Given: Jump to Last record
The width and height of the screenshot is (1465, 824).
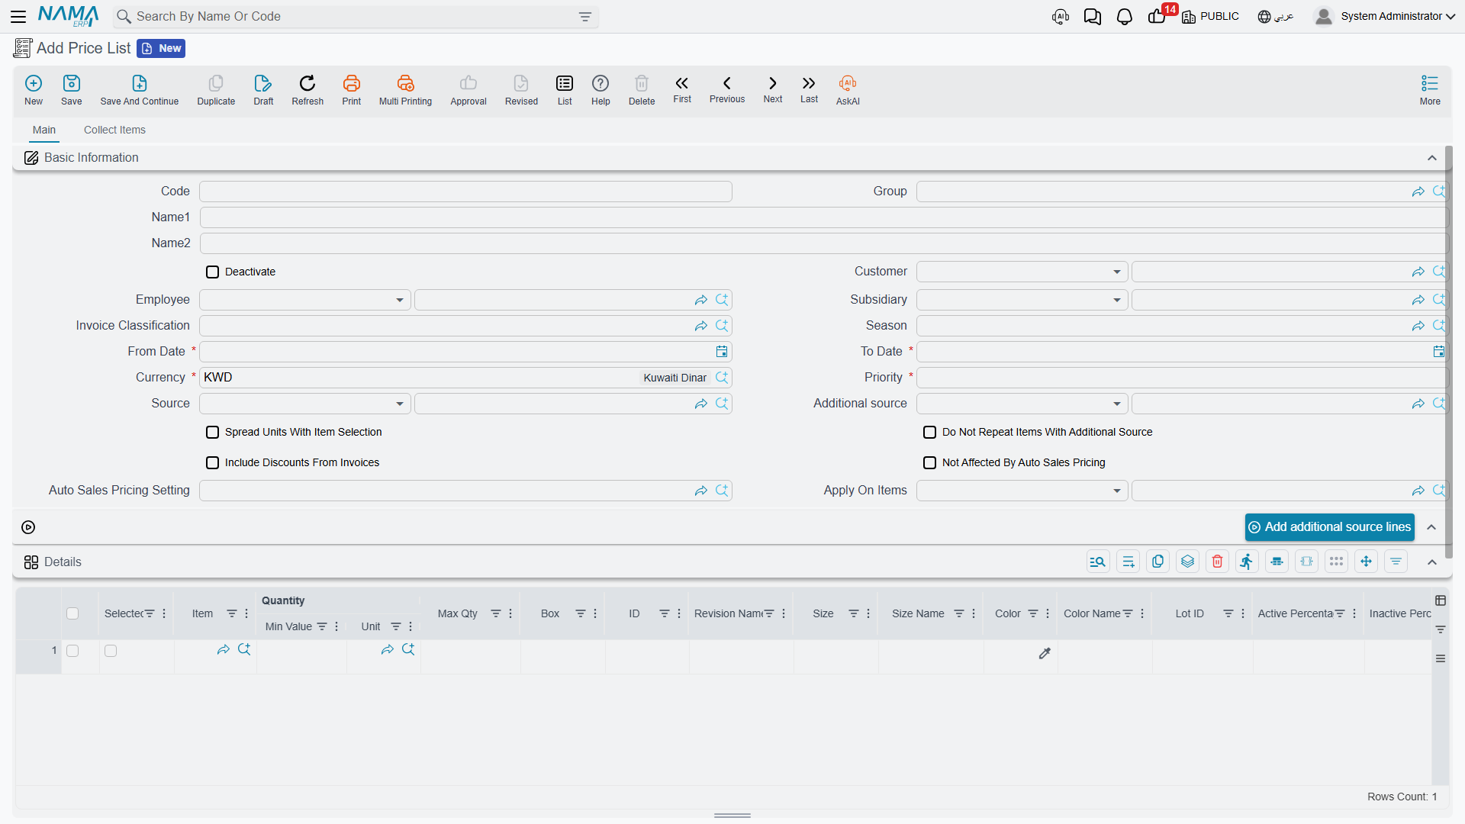Looking at the screenshot, I should click(x=809, y=89).
